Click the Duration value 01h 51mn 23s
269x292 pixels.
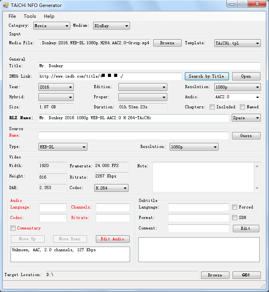pyautogui.click(x=142, y=107)
